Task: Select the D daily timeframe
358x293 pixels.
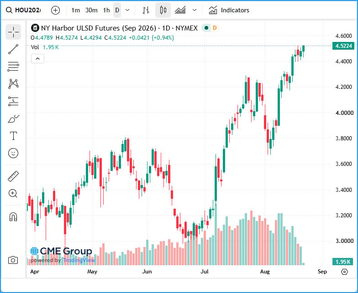Action: point(117,10)
